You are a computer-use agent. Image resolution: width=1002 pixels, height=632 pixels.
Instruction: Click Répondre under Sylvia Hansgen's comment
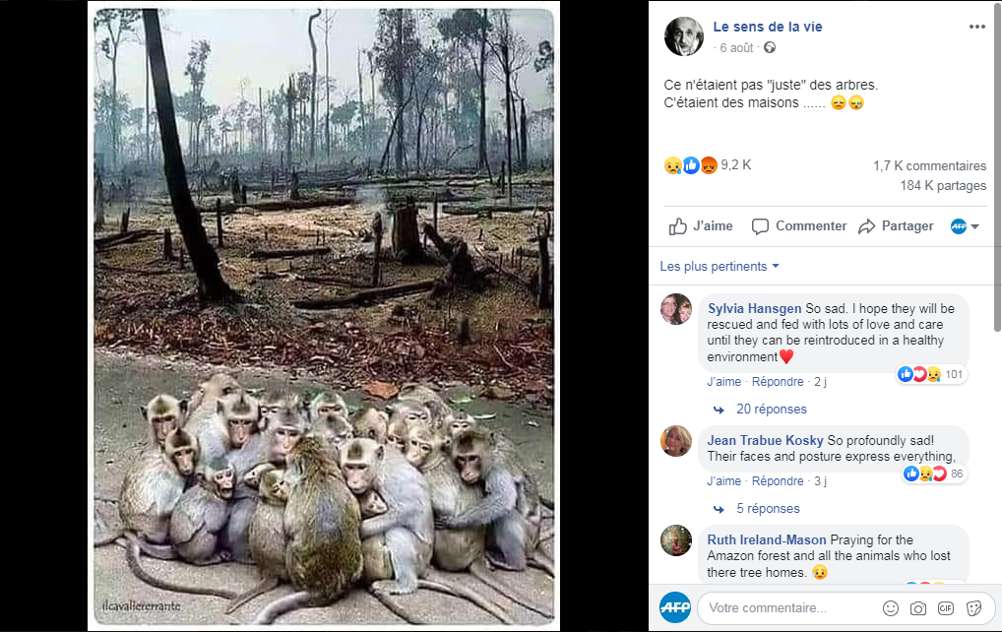(778, 382)
